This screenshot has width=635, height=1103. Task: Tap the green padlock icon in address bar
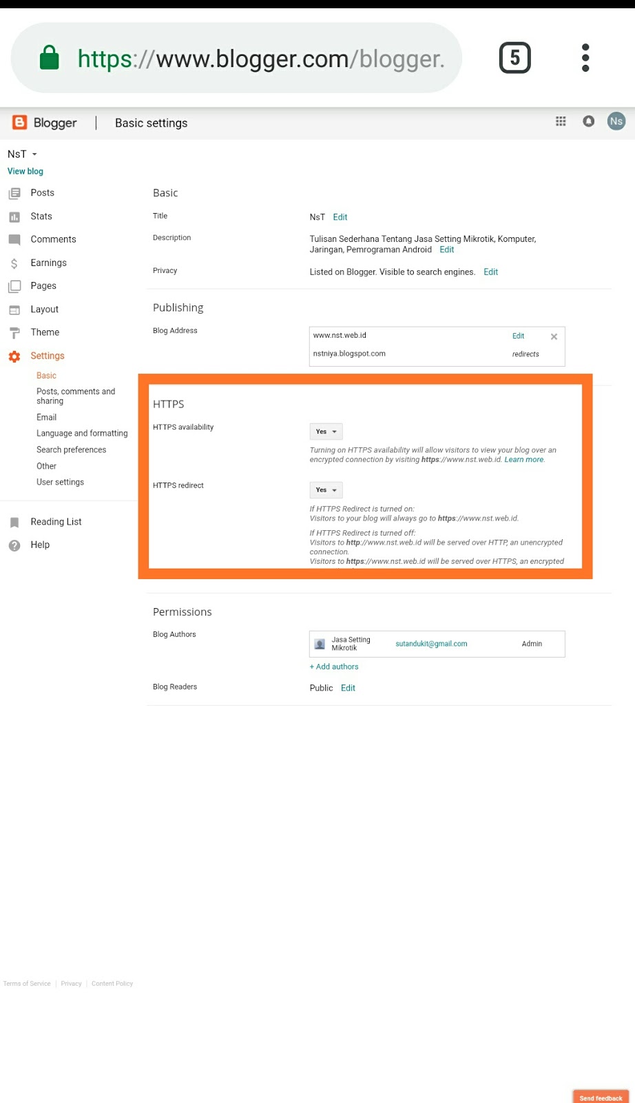pos(50,58)
